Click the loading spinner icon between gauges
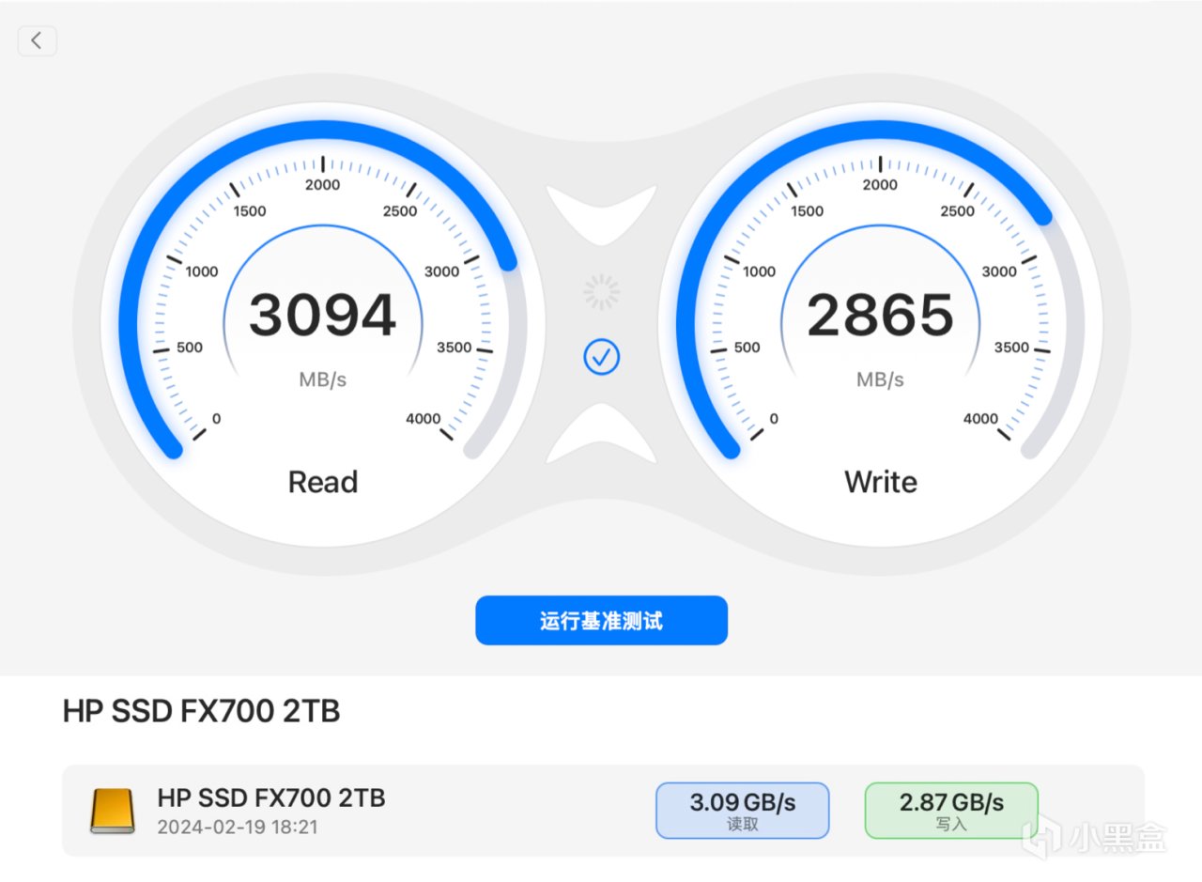This screenshot has width=1202, height=882. (602, 292)
